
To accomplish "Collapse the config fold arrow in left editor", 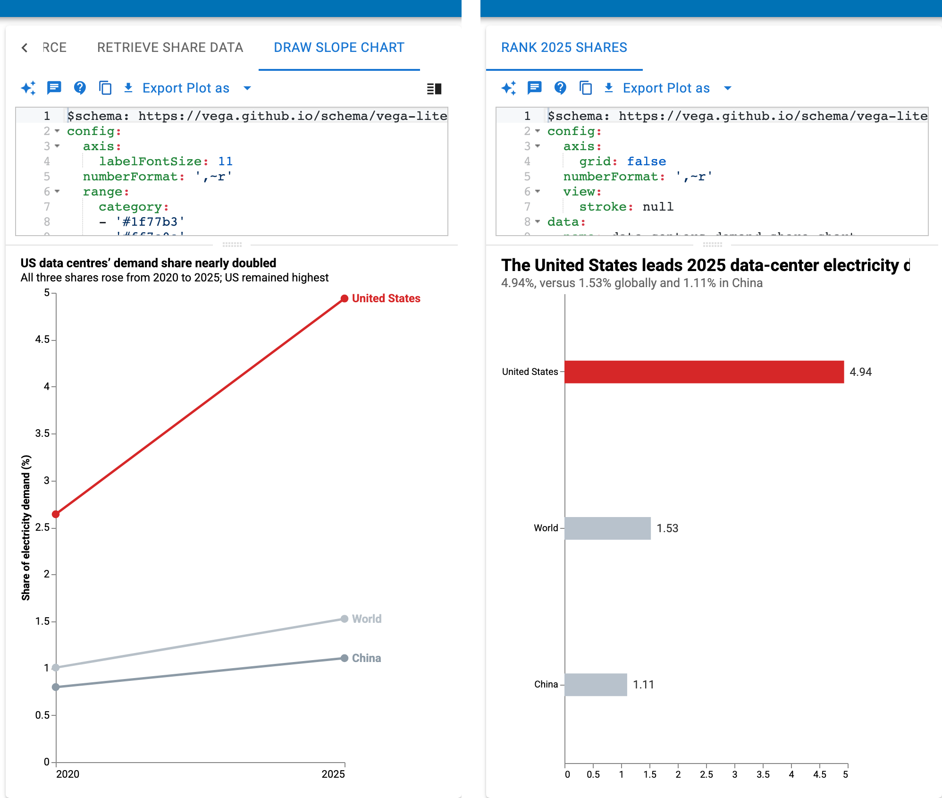I will click(57, 131).
